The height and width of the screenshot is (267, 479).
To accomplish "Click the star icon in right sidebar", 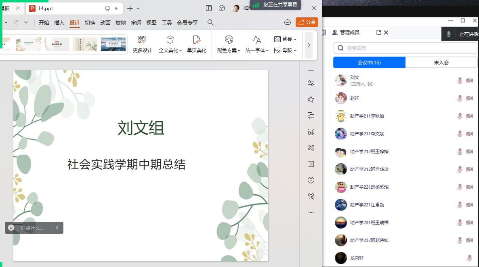I will coord(311,99).
